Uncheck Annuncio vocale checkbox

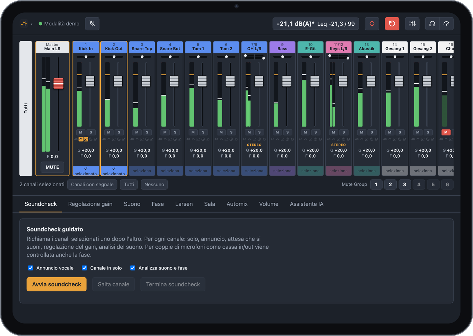click(31, 268)
